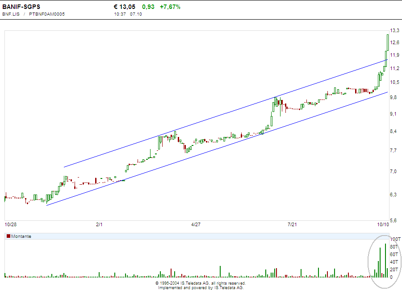Click the 'Implemented and powered by IS.Teledata AG' line
This screenshot has height=290, width=402.
coord(201,288)
